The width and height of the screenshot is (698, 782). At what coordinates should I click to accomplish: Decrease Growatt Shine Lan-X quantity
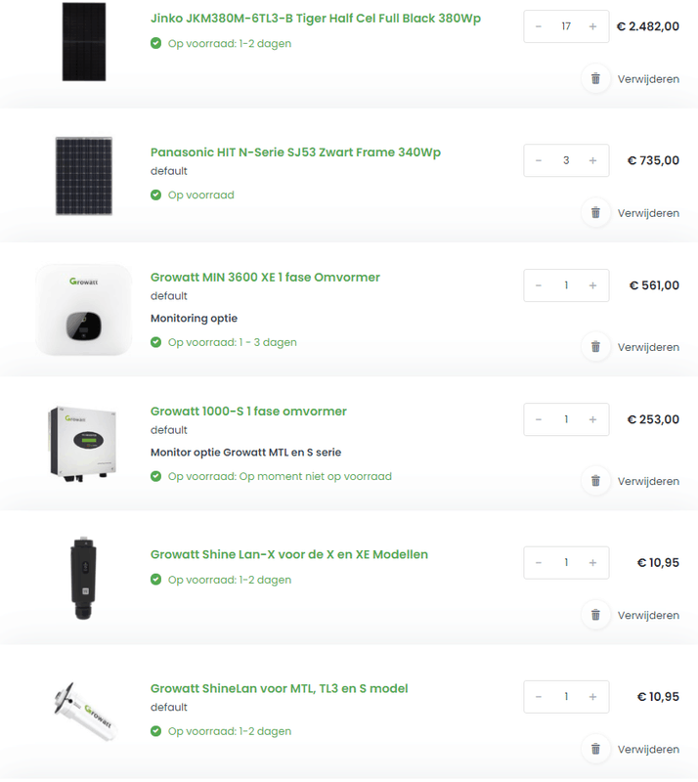point(539,562)
